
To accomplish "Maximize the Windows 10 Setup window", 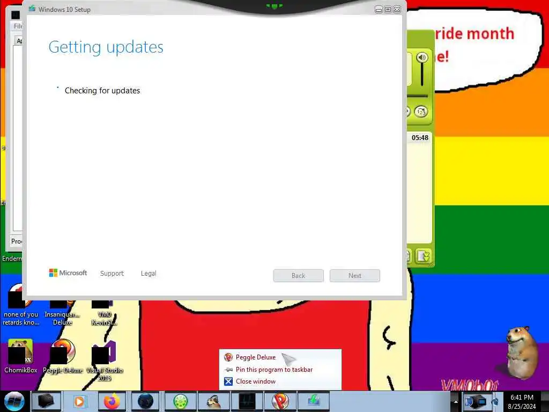I will (x=388, y=10).
